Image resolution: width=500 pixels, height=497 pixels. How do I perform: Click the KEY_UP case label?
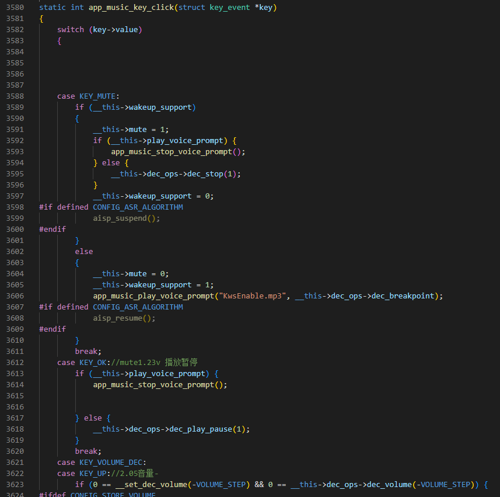(93, 474)
